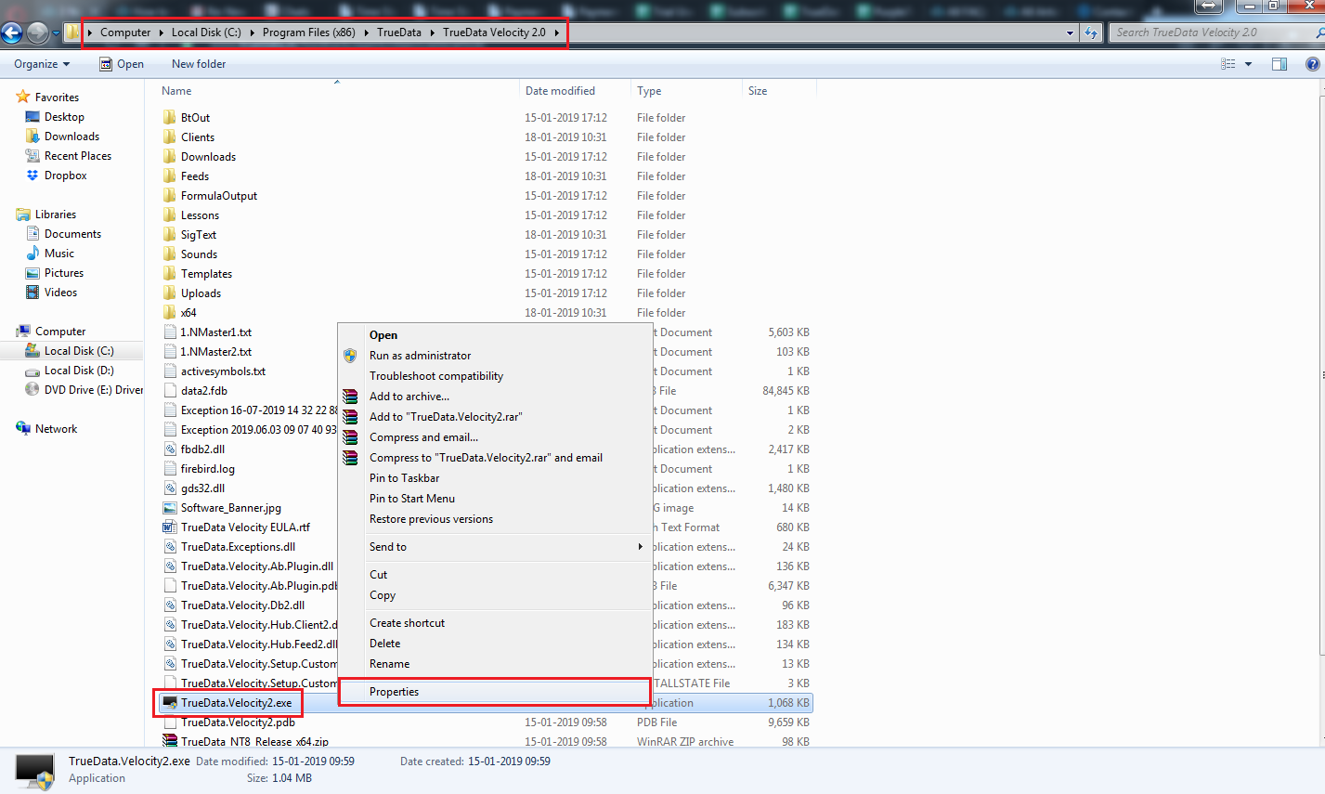Select Copy in the context menu

494,595
